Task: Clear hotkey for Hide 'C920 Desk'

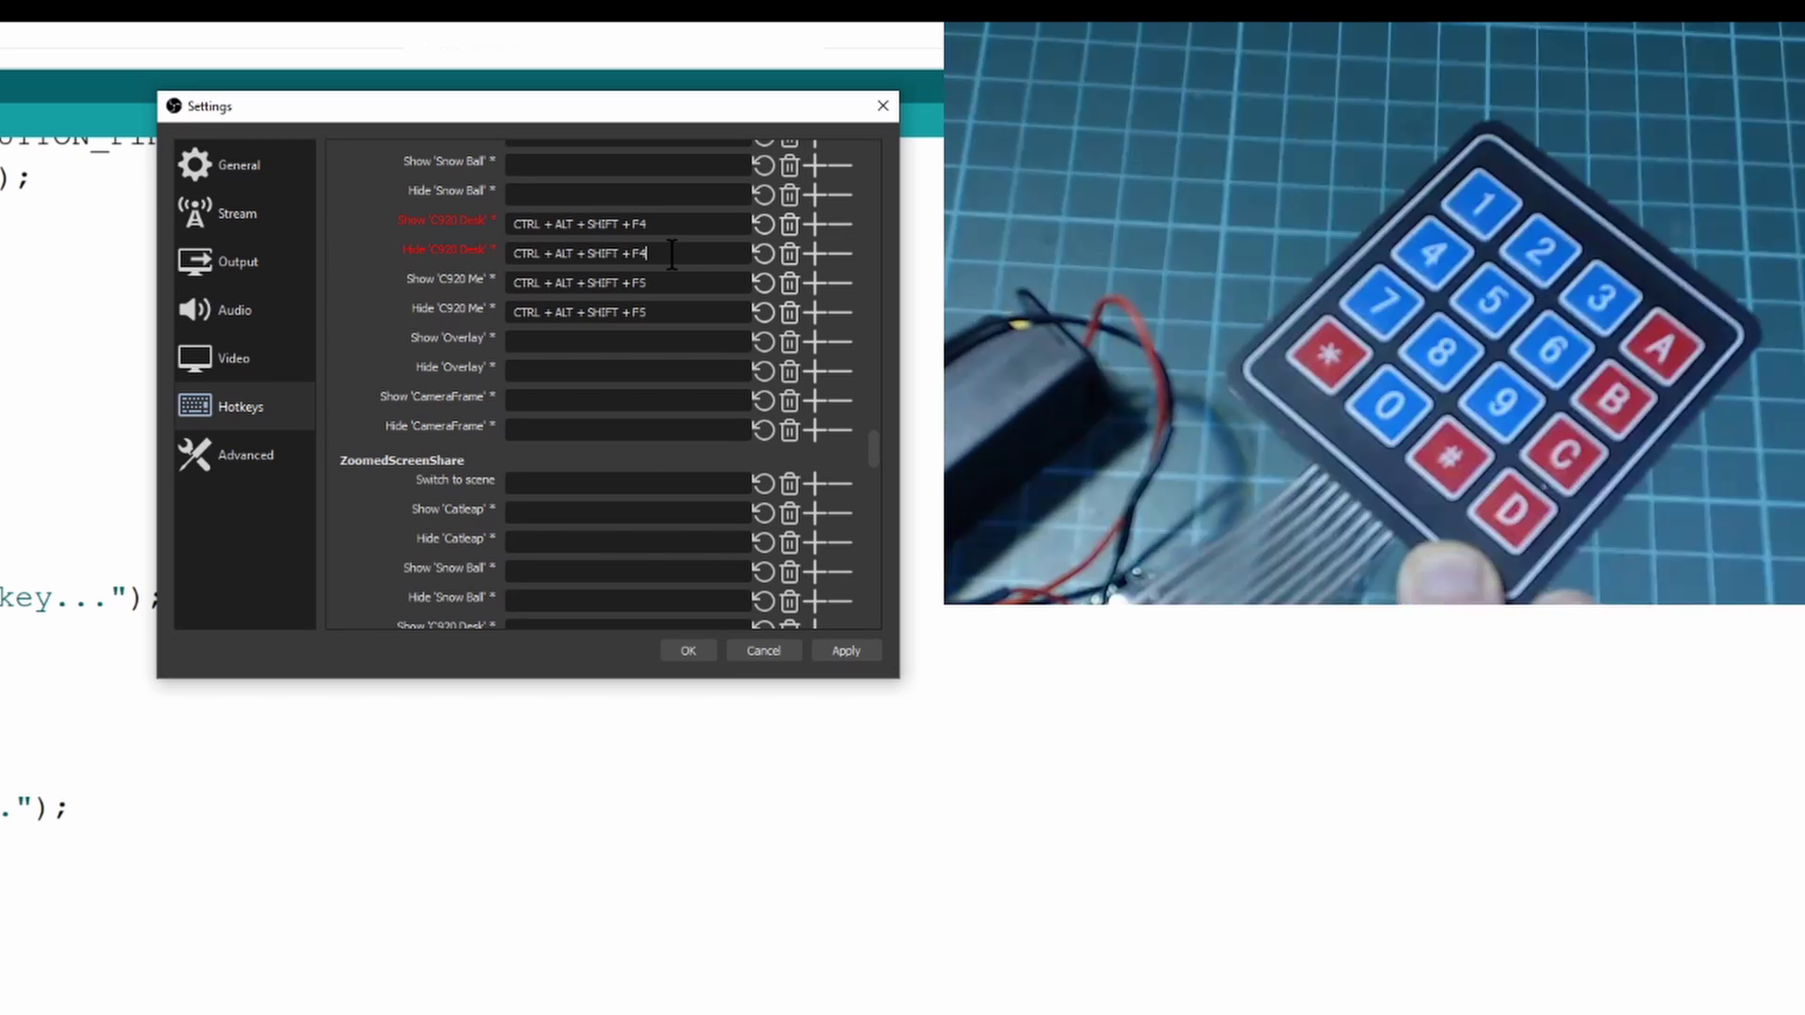Action: pos(790,254)
